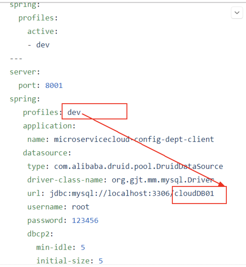Click the username value root
This screenshot has width=246, height=267.
point(80,207)
